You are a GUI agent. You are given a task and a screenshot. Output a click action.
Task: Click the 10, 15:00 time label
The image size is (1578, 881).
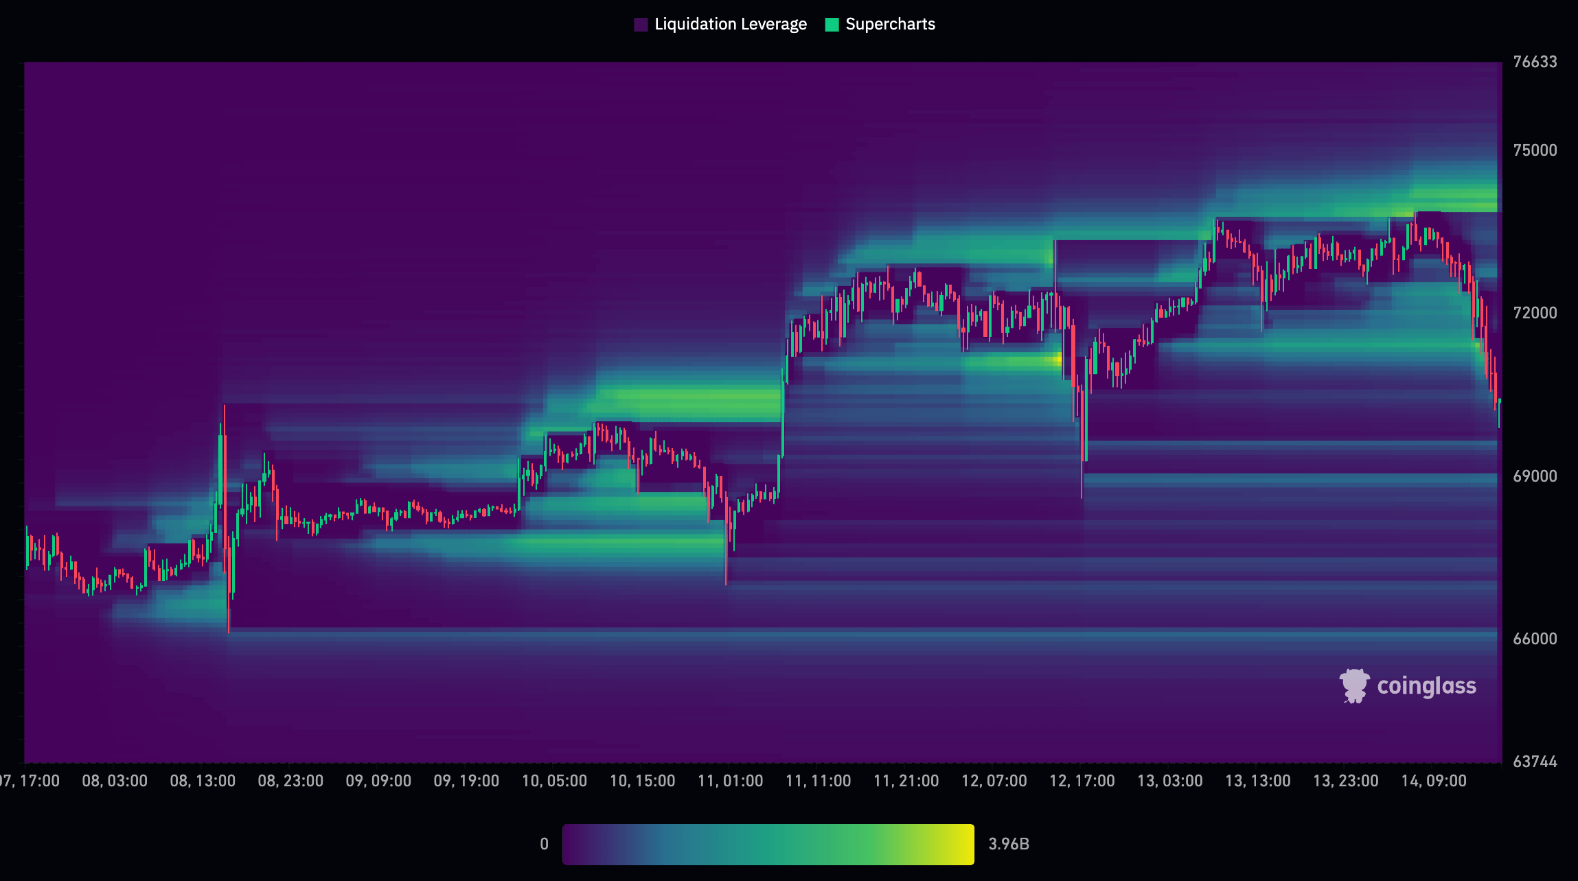tap(642, 781)
